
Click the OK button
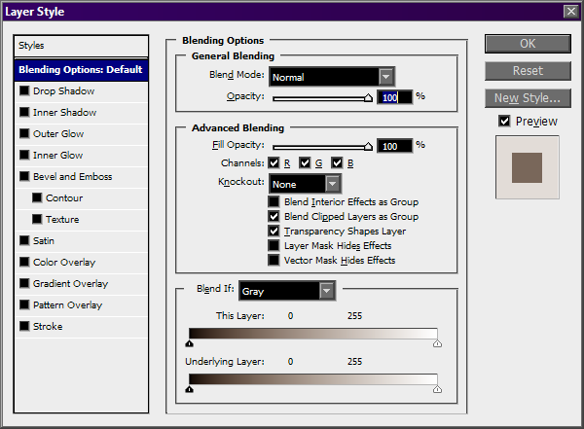[527, 44]
